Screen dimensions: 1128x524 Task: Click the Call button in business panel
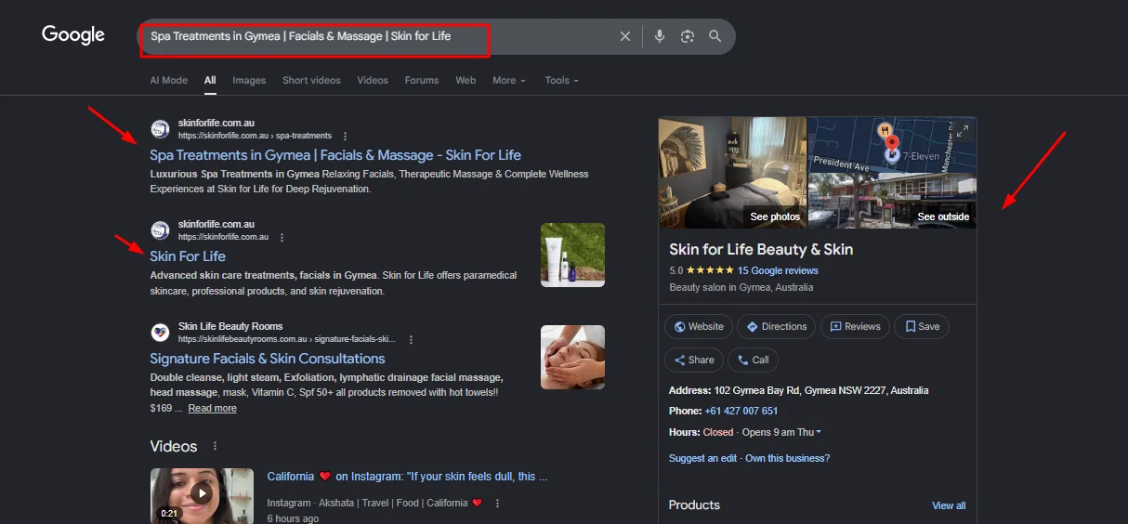click(x=753, y=360)
